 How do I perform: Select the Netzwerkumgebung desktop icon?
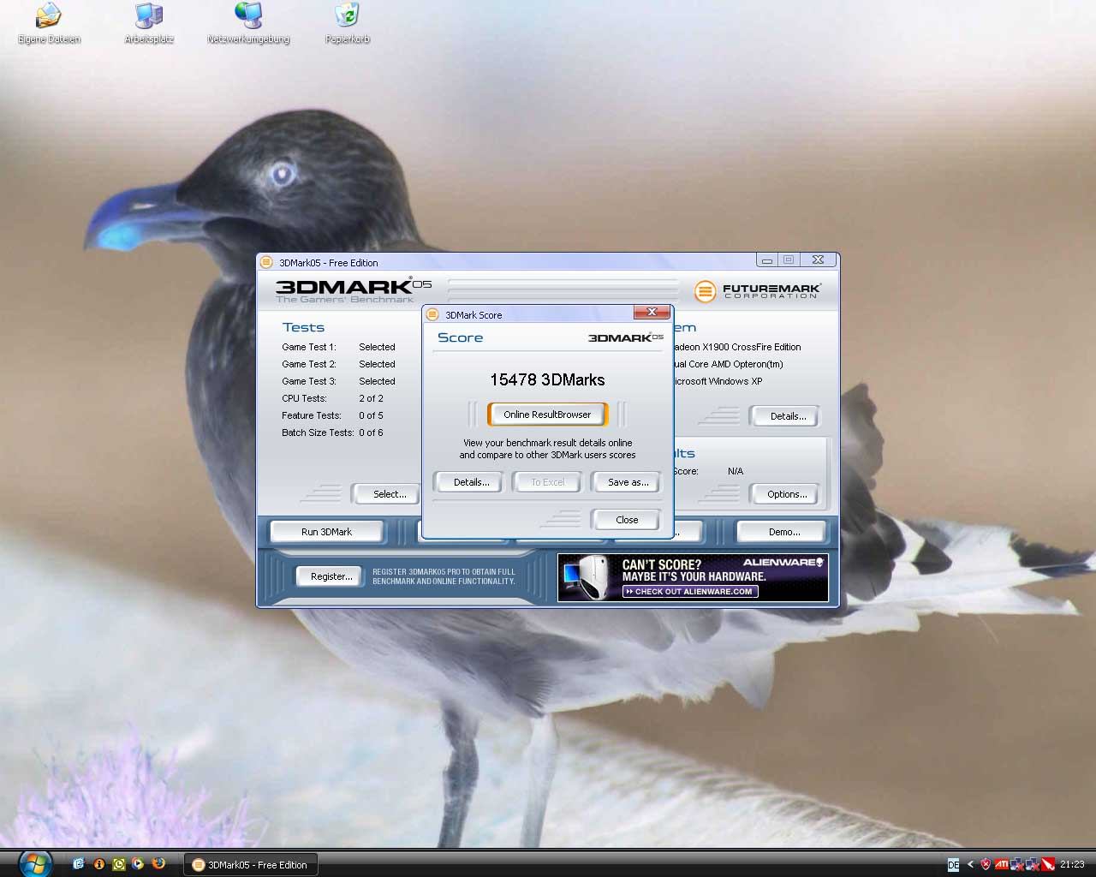pos(248,24)
